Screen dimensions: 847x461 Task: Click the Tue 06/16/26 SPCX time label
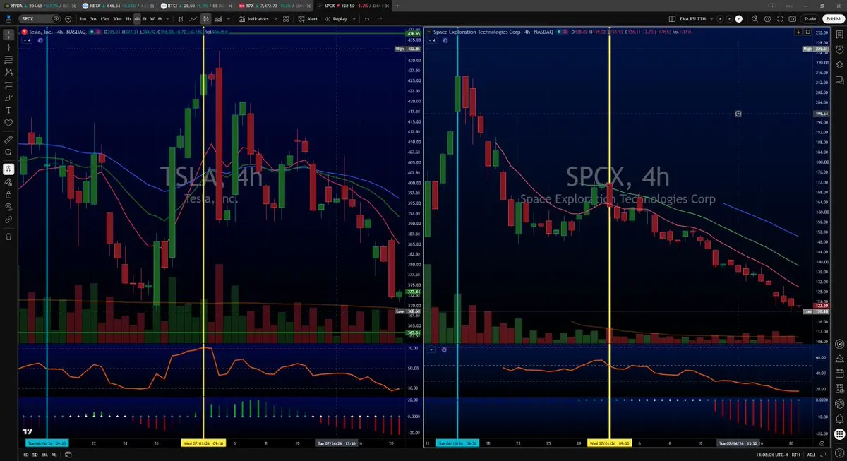click(x=457, y=443)
